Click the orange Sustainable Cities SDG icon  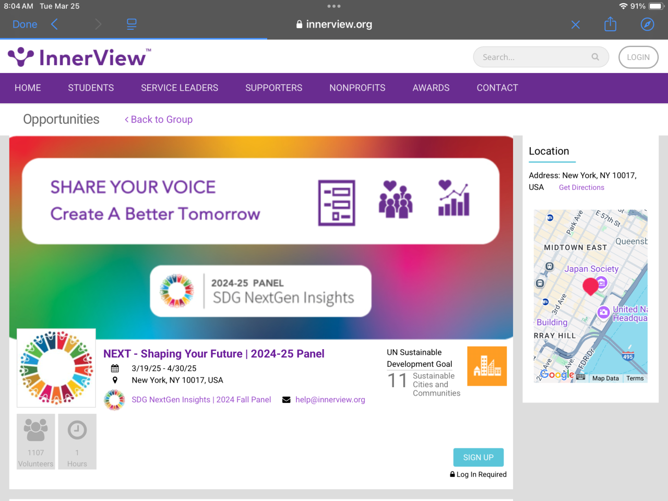pyautogui.click(x=487, y=366)
